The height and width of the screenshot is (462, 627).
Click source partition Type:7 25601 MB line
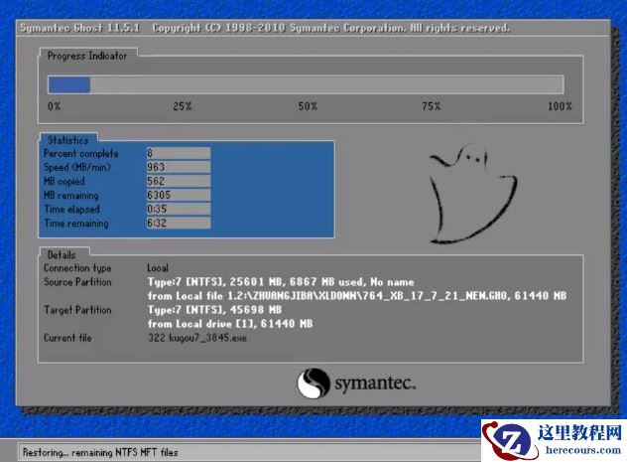[x=281, y=282]
